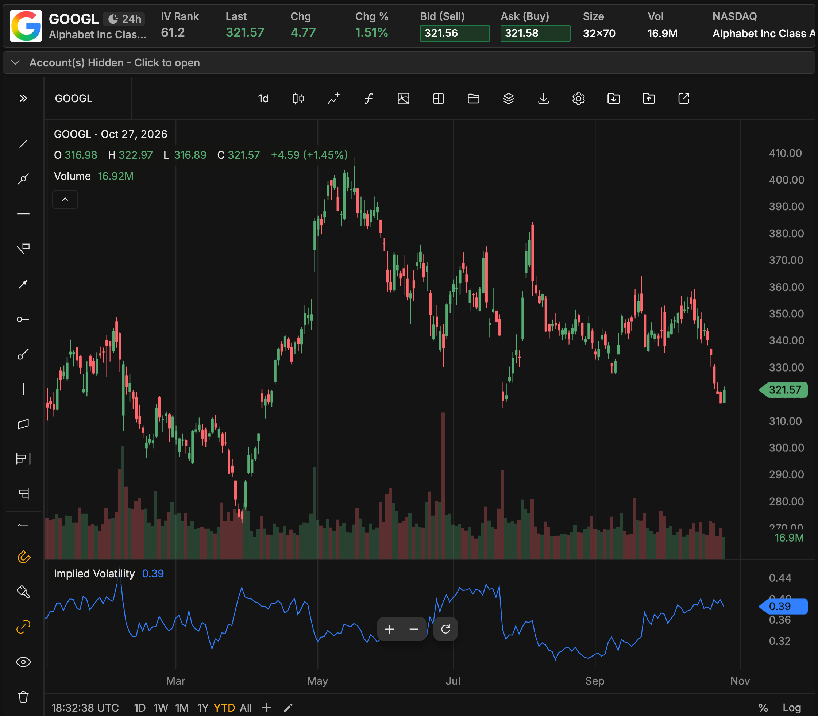Collapse the chart legend chevron

click(x=65, y=199)
